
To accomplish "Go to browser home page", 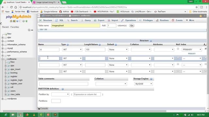I will 16,7.
